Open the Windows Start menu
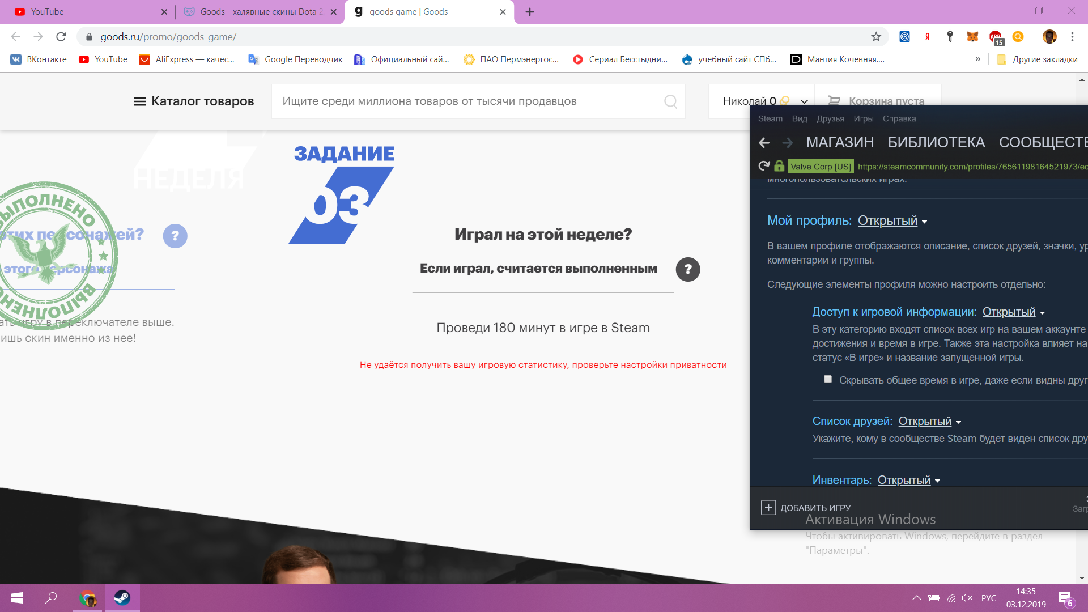Image resolution: width=1088 pixels, height=612 pixels. coord(17,598)
